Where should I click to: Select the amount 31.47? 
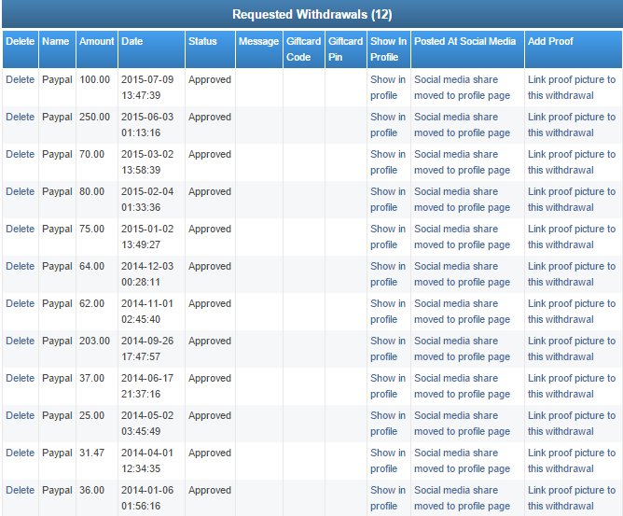91,453
